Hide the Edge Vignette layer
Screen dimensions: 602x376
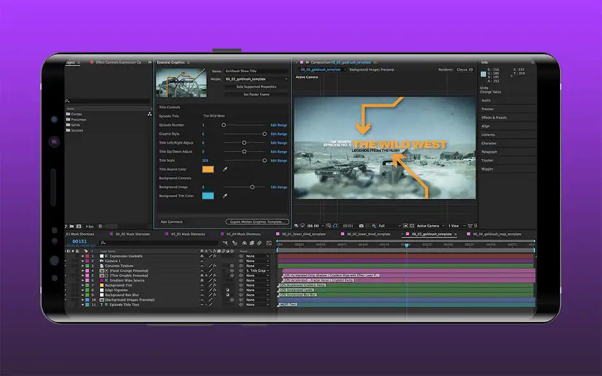(68, 290)
